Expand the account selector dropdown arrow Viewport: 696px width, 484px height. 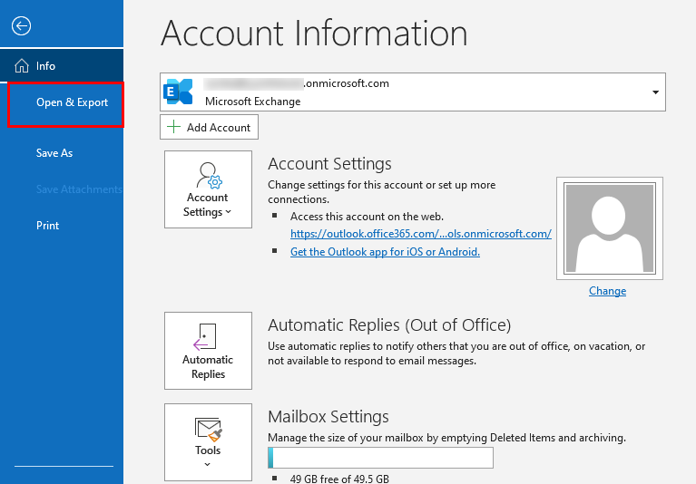click(655, 92)
